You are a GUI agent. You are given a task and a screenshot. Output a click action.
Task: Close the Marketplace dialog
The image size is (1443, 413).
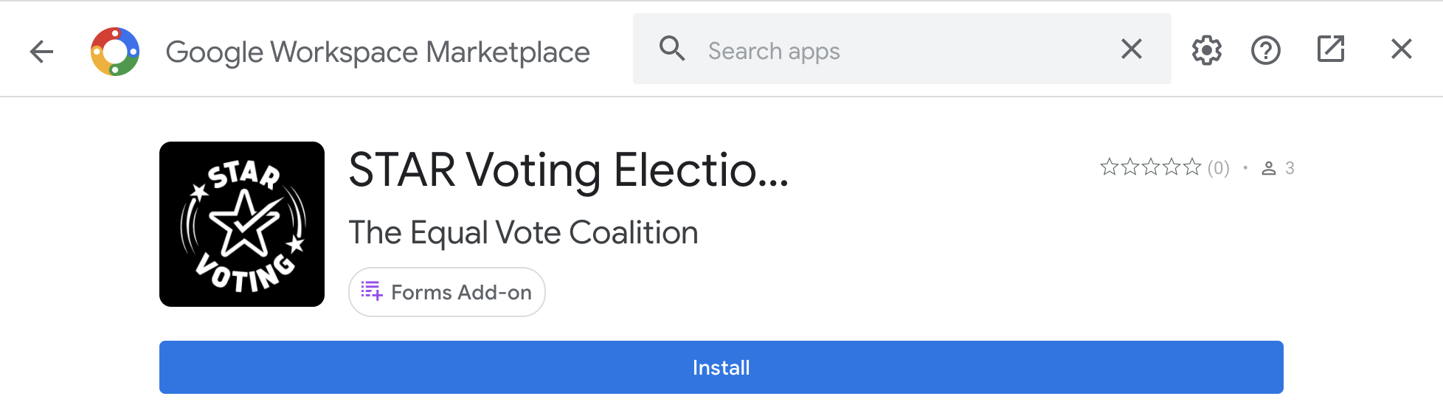(x=1402, y=49)
